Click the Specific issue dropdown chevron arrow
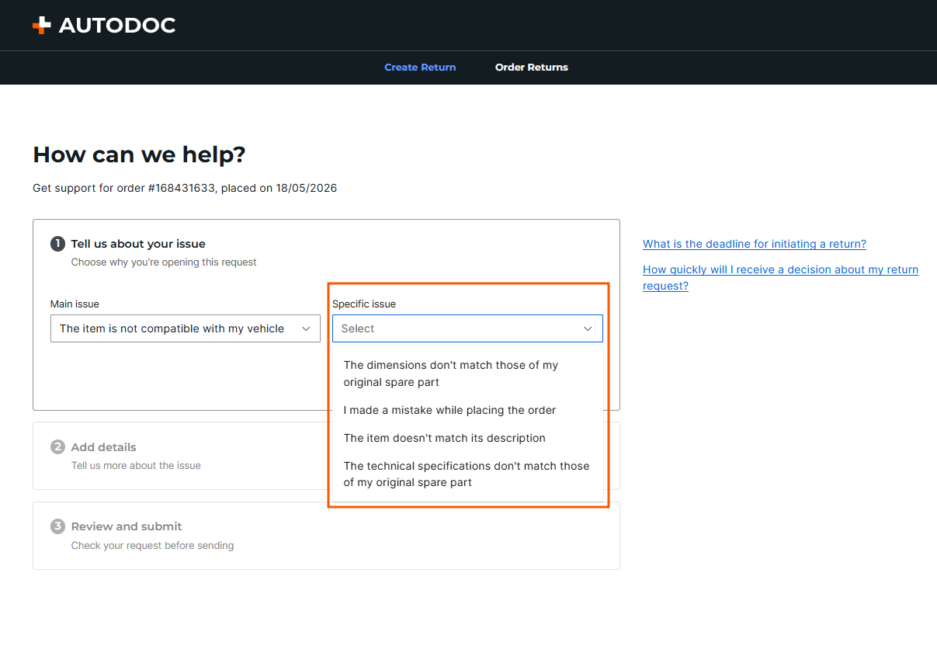The image size is (937, 653). (588, 329)
